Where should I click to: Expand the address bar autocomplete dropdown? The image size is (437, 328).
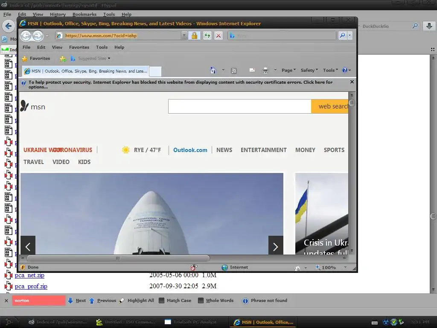pyautogui.click(x=184, y=36)
